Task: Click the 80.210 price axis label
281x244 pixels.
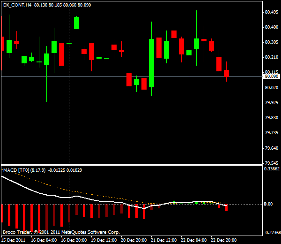Action: [x=272, y=57]
